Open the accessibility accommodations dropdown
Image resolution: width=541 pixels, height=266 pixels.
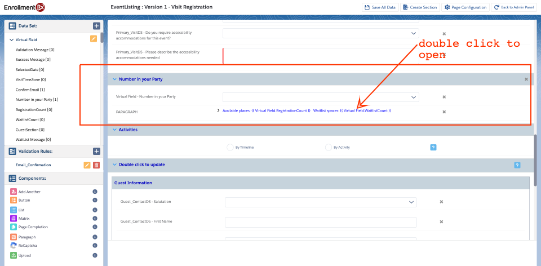(321, 34)
